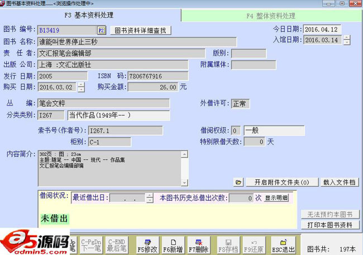The height and width of the screenshot is (255, 363).
Task: Click the 版别 empty field
Action: pos(249,53)
